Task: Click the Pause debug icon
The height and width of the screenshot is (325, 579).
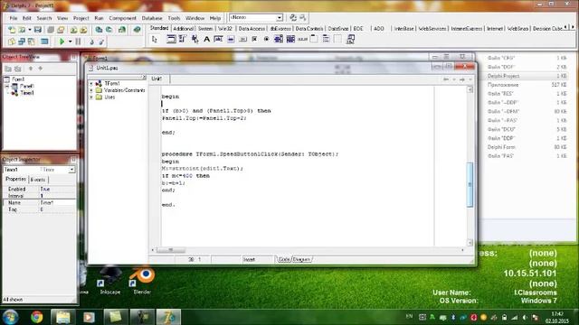Action: click(x=78, y=42)
